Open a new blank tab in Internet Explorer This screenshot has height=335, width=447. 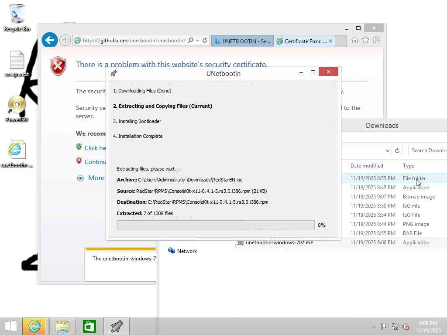341,41
